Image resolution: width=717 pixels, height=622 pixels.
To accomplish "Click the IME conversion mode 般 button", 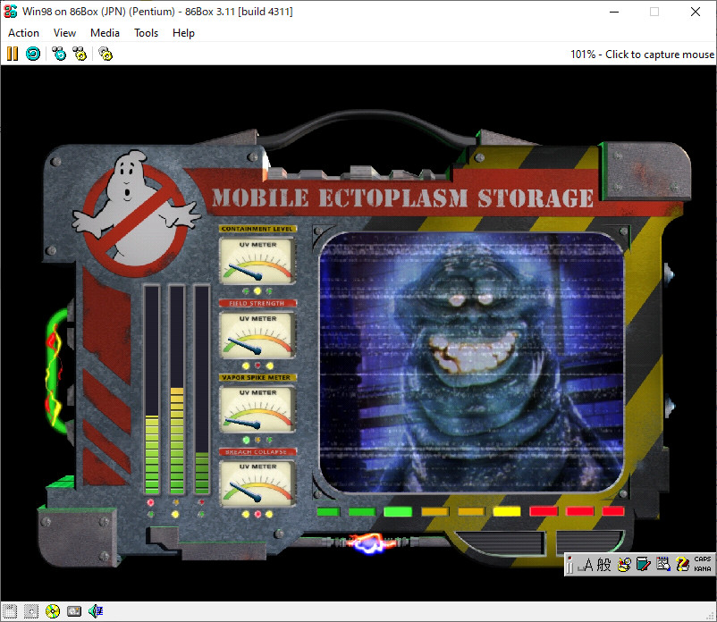I will click(x=603, y=565).
